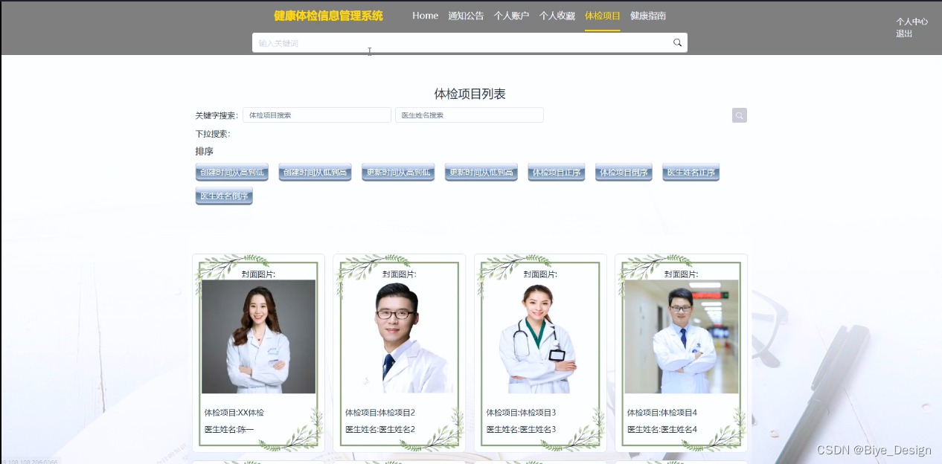Sort by 创建时间从低到高
The height and width of the screenshot is (464, 942).
[315, 173]
